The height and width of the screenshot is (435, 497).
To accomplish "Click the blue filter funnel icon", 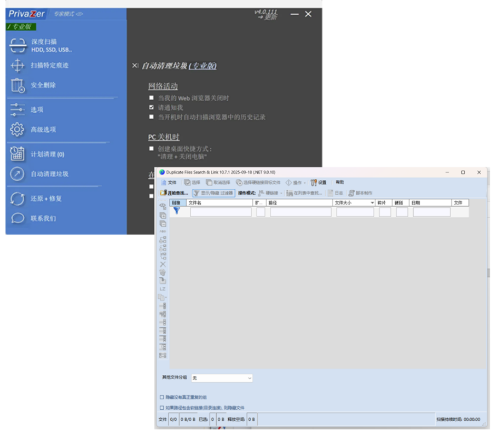I will [177, 211].
